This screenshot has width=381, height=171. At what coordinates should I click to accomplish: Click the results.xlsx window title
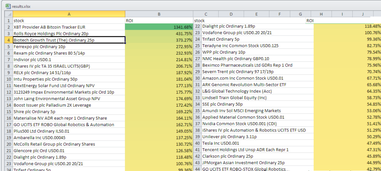click(21, 6)
